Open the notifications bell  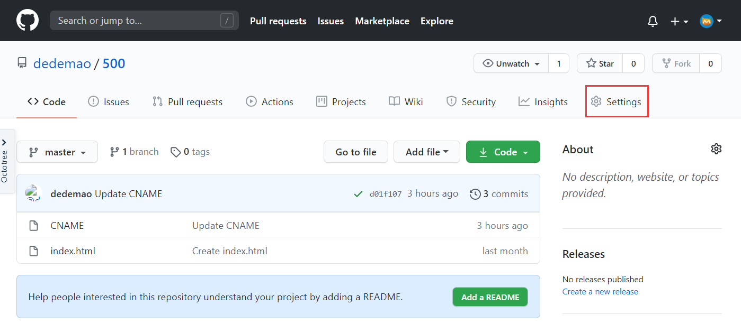653,21
